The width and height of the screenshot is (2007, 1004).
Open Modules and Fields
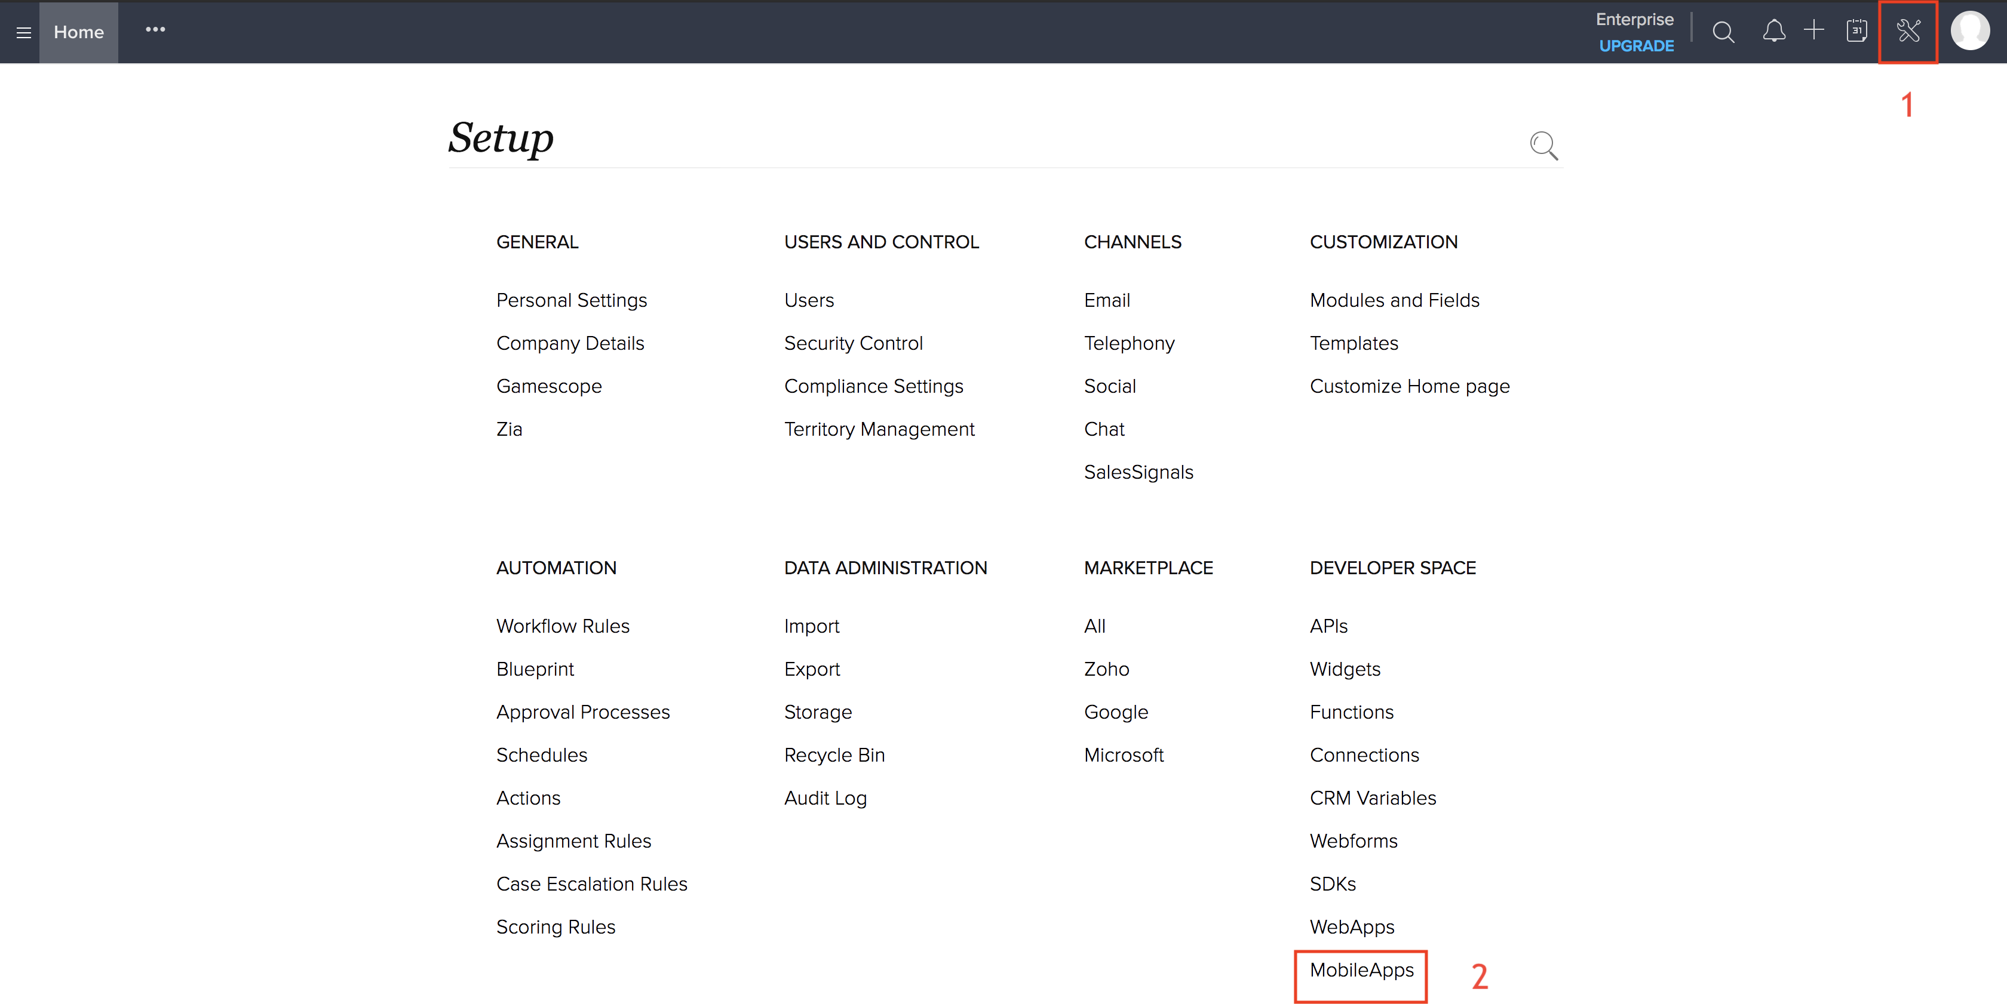[1394, 300]
